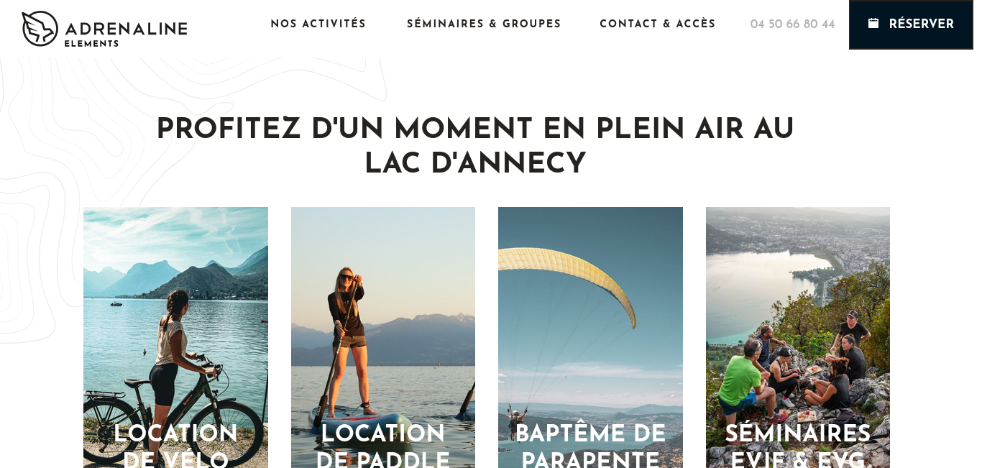Viewport: 982px width, 468px height.
Task: Open the Séminaires EVJF & EVG card title
Action: point(798,447)
